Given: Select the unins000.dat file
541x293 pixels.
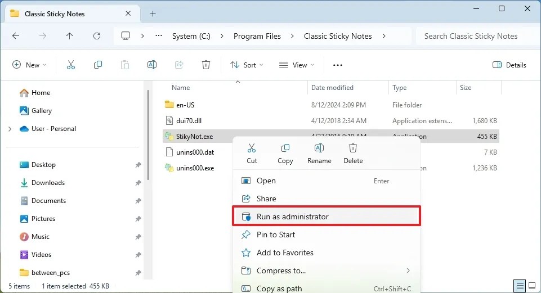Looking at the screenshot, I should (195, 152).
